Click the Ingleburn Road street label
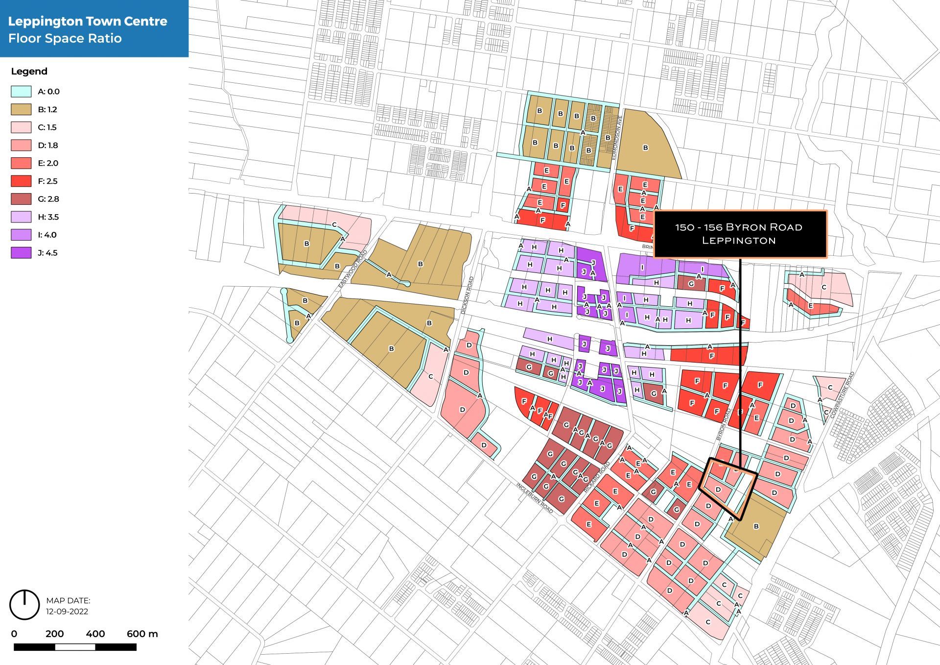Screen dimensions: 940x665 (534, 498)
